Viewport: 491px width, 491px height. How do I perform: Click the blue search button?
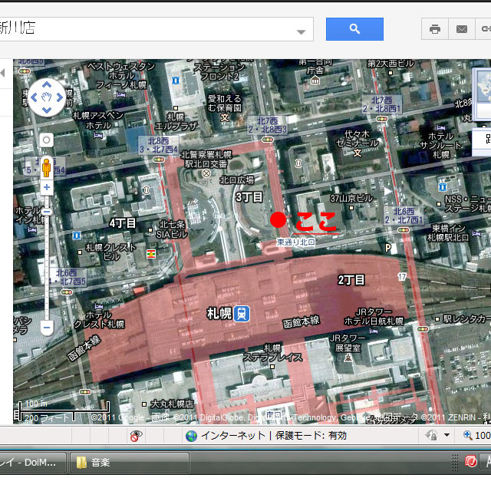tap(354, 29)
